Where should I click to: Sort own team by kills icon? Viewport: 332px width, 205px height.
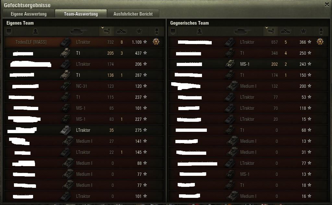pyautogui.click(x=122, y=31)
